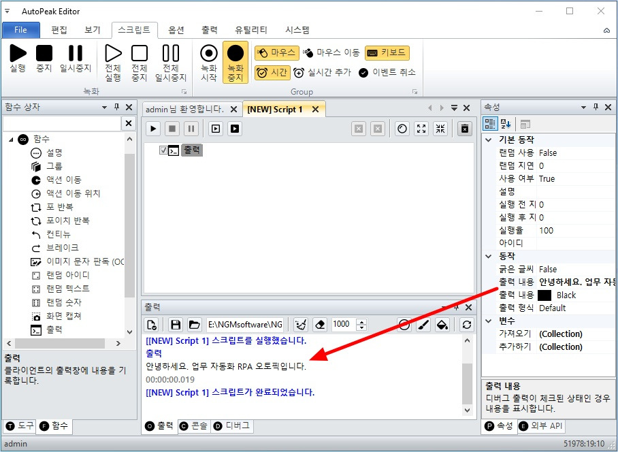
Task: Open the File menu
Action: click(x=21, y=30)
